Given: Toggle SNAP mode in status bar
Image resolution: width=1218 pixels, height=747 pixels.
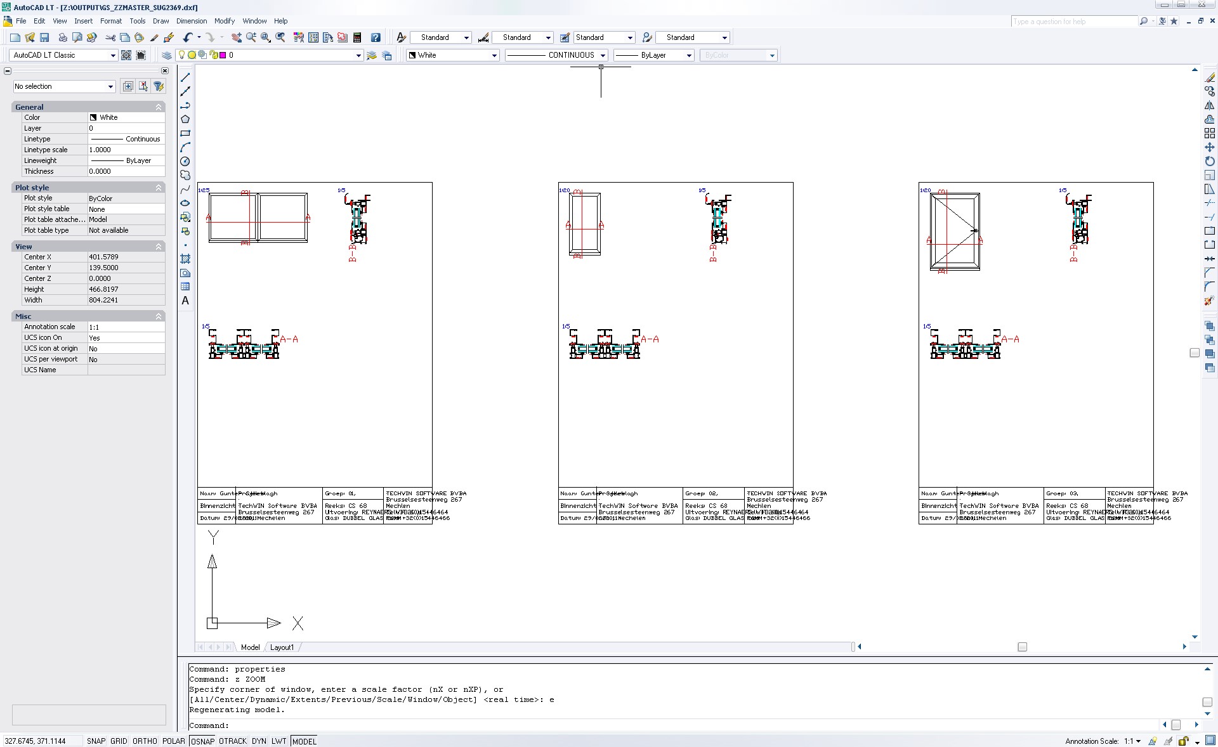Looking at the screenshot, I should click(x=96, y=741).
